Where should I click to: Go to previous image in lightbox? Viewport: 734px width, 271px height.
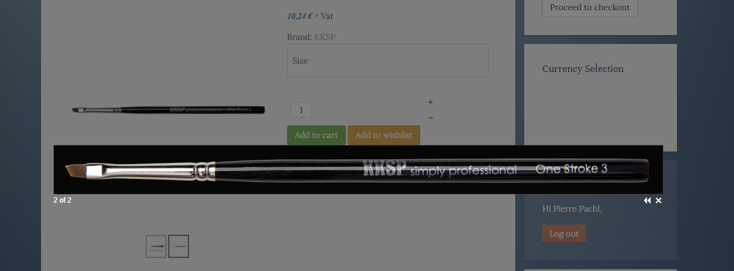(647, 201)
